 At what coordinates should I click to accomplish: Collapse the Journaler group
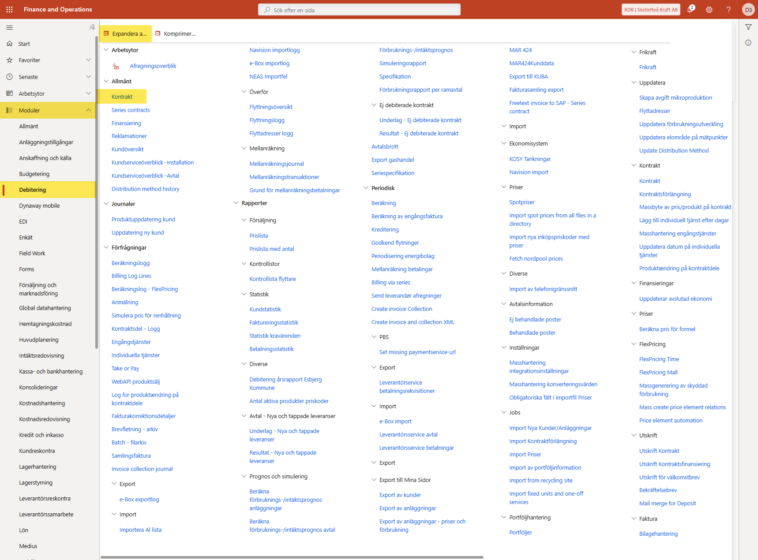[106, 204]
